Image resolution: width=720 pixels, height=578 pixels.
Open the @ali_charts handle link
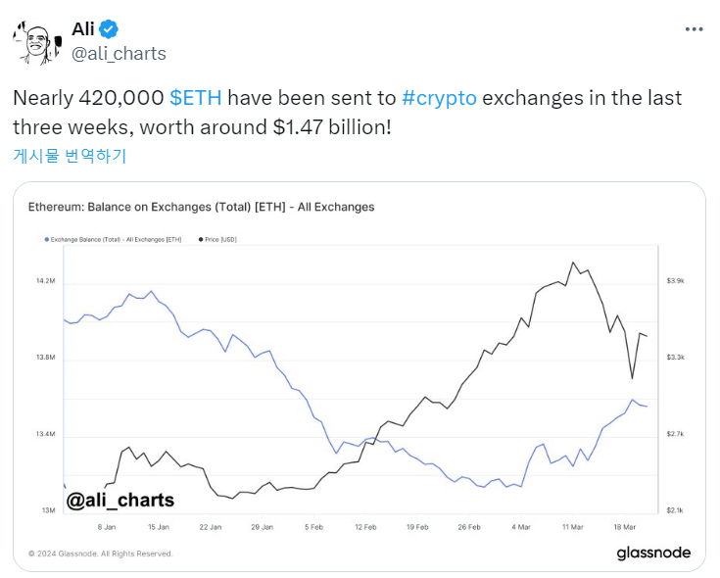[x=119, y=53]
